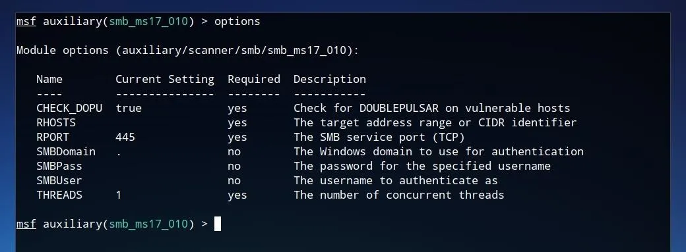Click the 'Required' column header
This screenshot has width=686, height=252.
254,80
